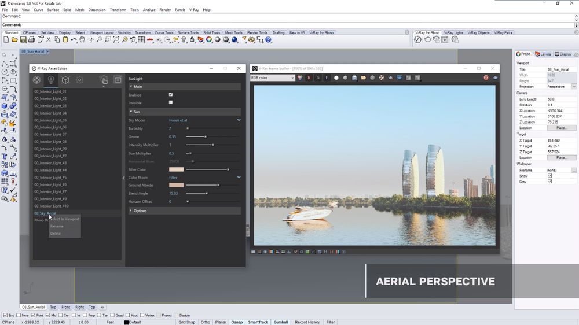Image resolution: width=579 pixels, height=325 pixels.
Task: Click the stop render red icon in frame buffer
Action: click(486, 78)
